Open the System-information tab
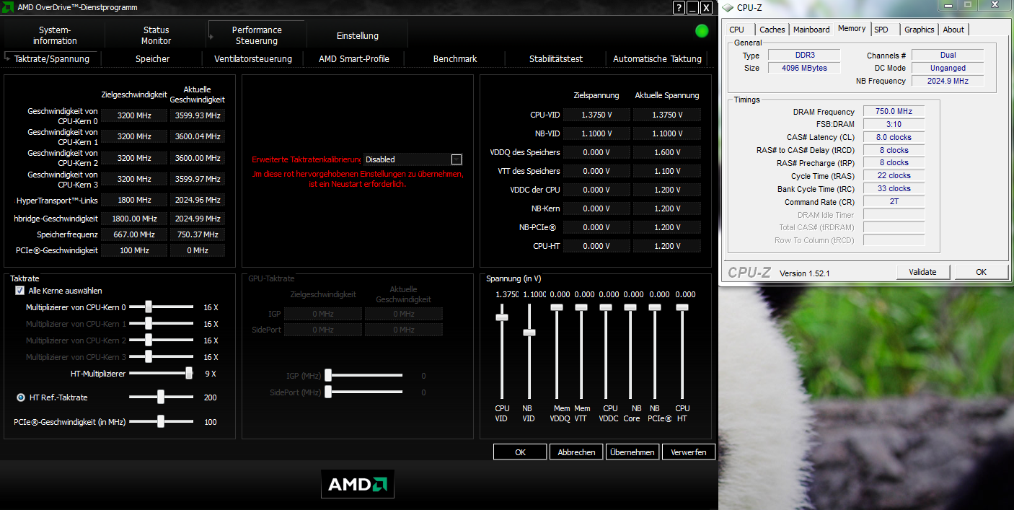The height and width of the screenshot is (510, 1014). 55,35
